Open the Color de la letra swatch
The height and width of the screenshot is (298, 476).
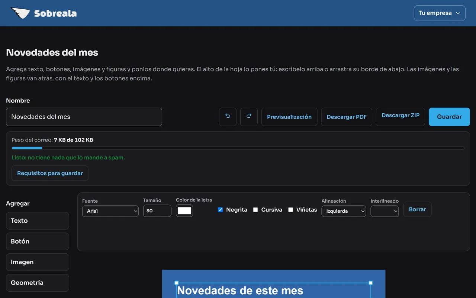184,210
